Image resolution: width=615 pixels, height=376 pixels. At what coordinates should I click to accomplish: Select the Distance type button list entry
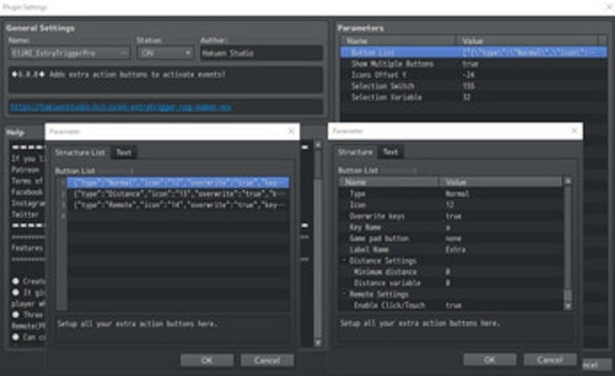[x=179, y=193]
